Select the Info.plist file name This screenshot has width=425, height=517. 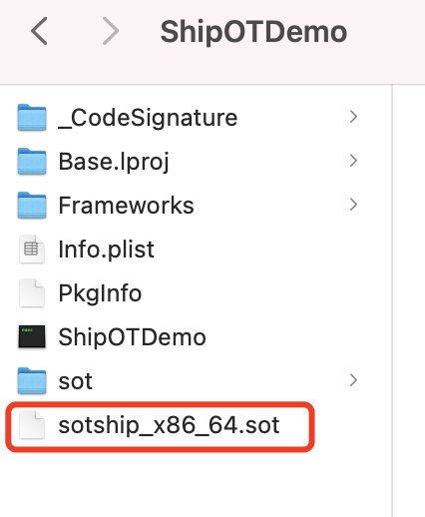point(106,250)
